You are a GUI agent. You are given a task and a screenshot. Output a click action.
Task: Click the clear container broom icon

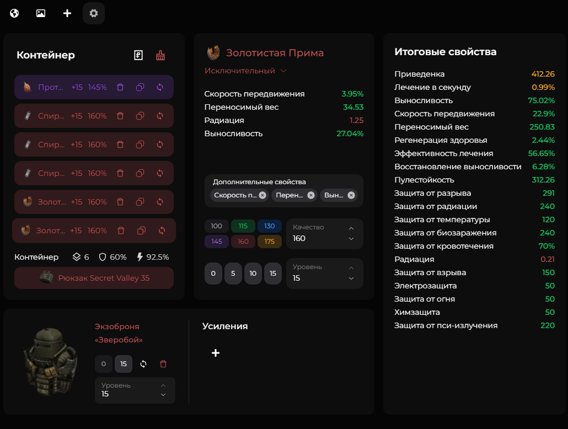click(160, 55)
